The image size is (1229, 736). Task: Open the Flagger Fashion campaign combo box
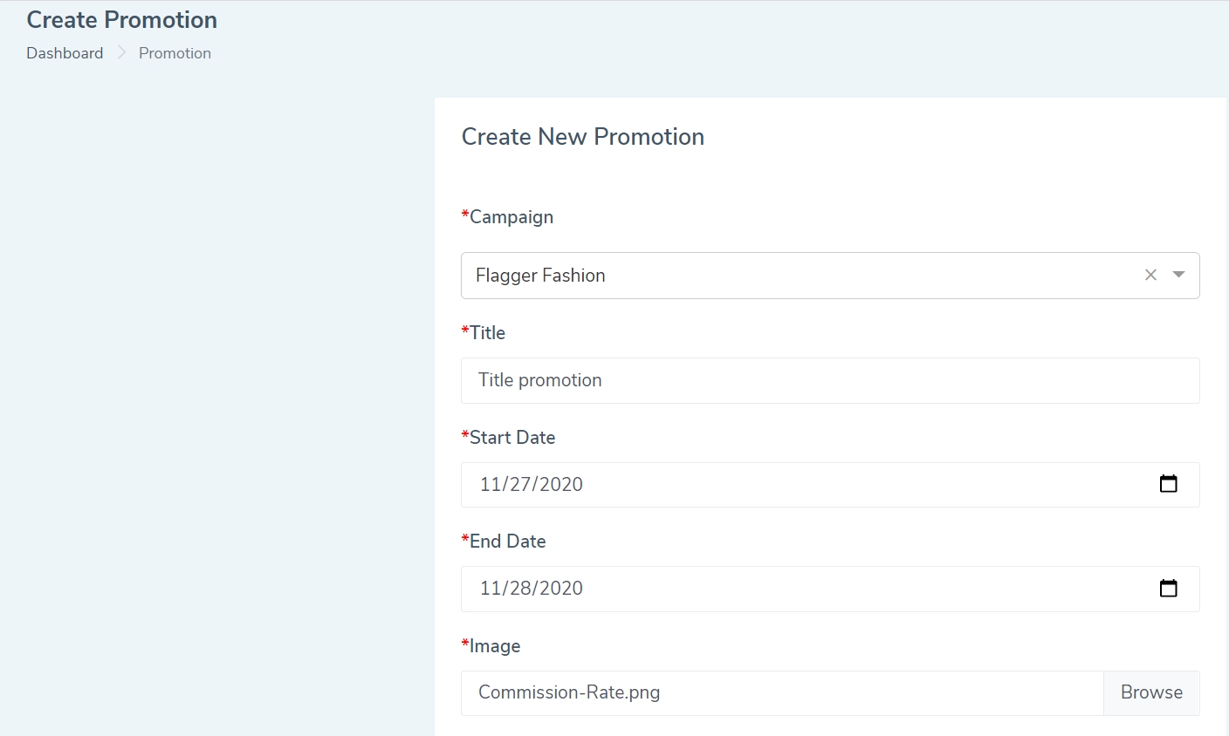pos(786,276)
